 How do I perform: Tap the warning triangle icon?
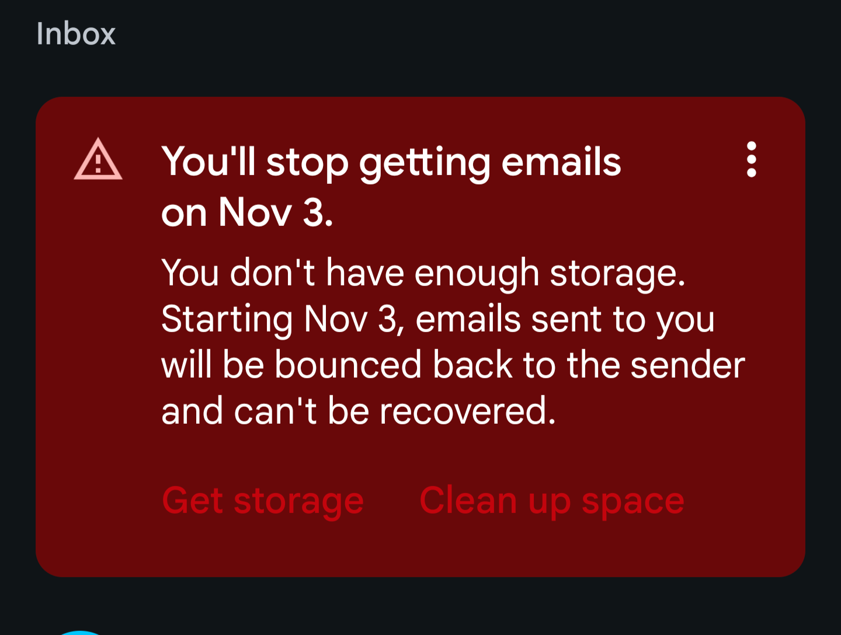(x=98, y=159)
